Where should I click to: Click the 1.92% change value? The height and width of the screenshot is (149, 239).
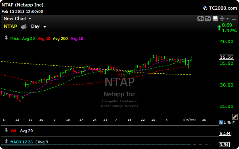pos(229,31)
